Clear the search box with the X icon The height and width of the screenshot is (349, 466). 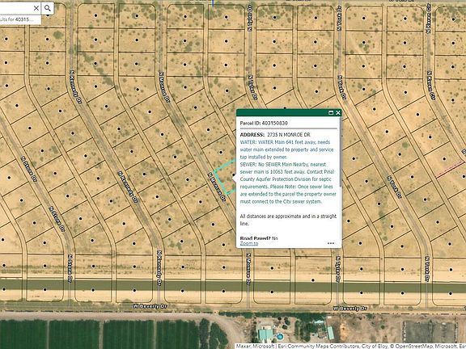pos(36,8)
